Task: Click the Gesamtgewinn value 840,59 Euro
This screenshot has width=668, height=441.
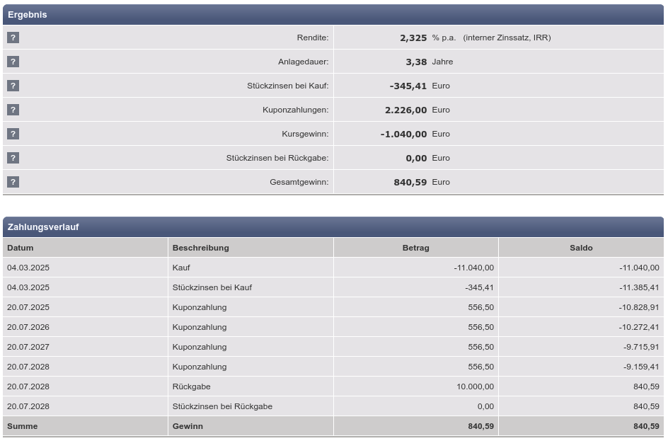Action: tap(410, 182)
